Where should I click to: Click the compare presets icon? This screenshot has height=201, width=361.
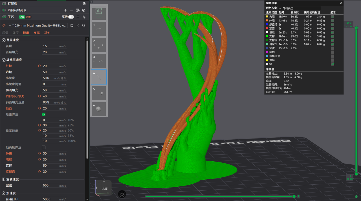[x=84, y=17]
